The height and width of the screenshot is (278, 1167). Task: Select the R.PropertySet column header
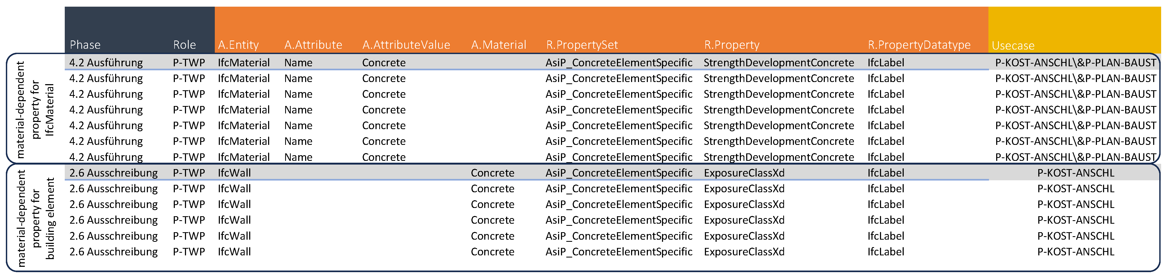582,45
